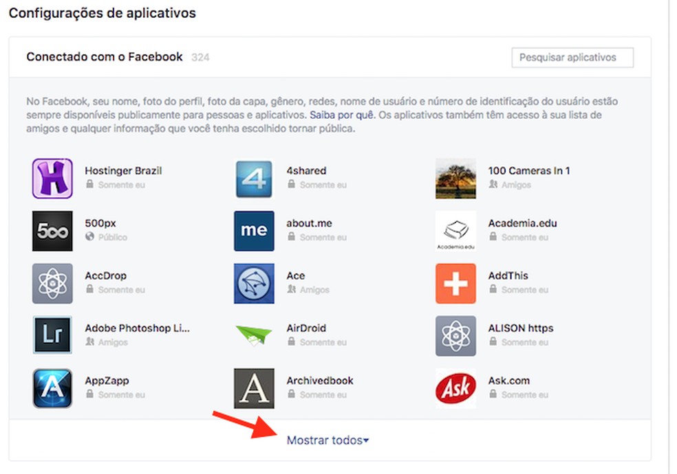677x474 pixels.
Task: Open the Academia.edu app icon
Action: click(455, 232)
